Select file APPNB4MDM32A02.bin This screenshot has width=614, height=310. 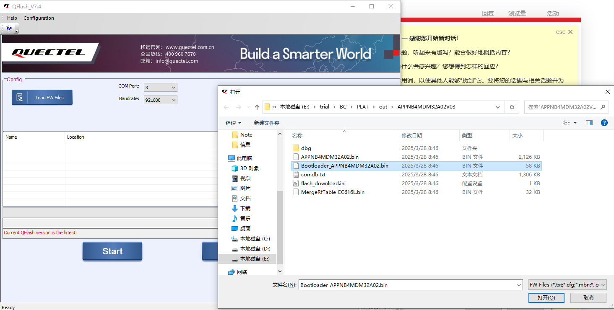330,157
